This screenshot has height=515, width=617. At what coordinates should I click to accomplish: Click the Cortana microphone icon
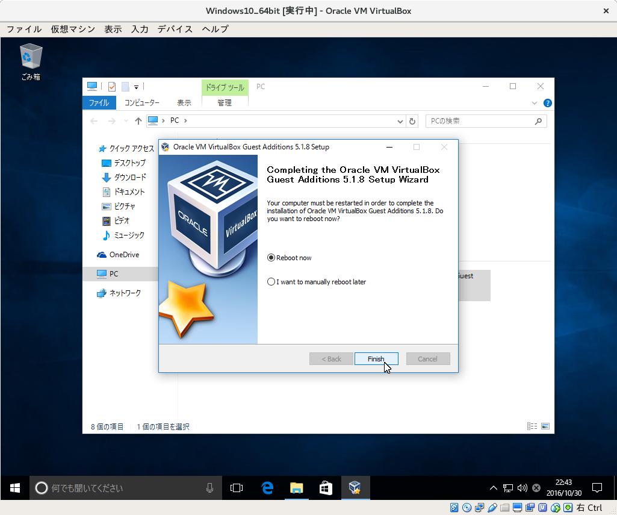[209, 488]
